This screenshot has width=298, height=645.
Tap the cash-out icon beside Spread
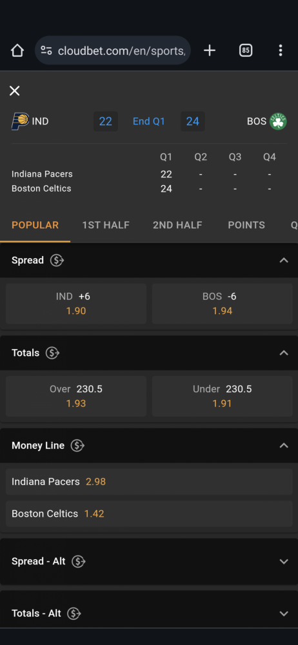tap(57, 261)
